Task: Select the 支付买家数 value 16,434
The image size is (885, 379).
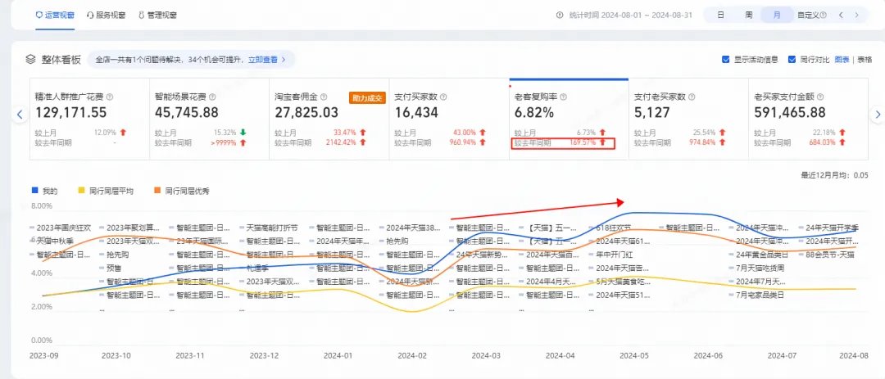Action: click(x=416, y=113)
